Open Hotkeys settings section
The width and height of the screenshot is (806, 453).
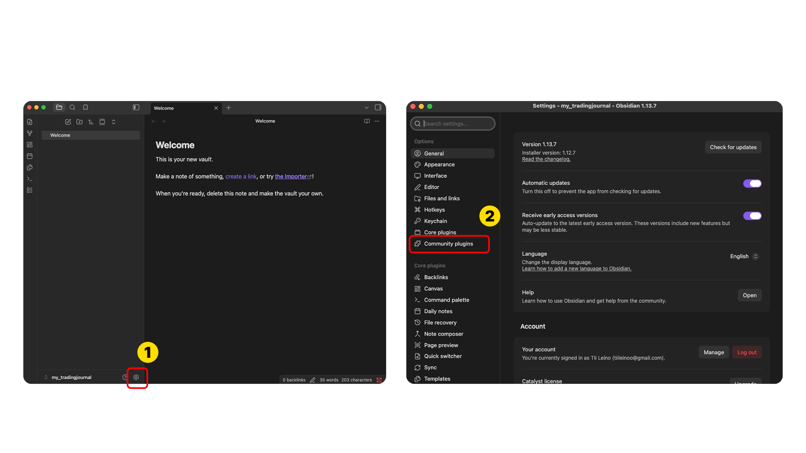point(453,210)
